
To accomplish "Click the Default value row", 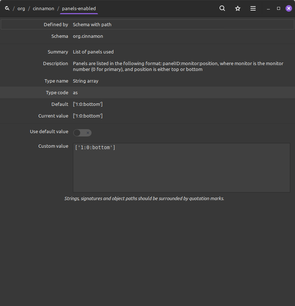I will tap(147, 104).
